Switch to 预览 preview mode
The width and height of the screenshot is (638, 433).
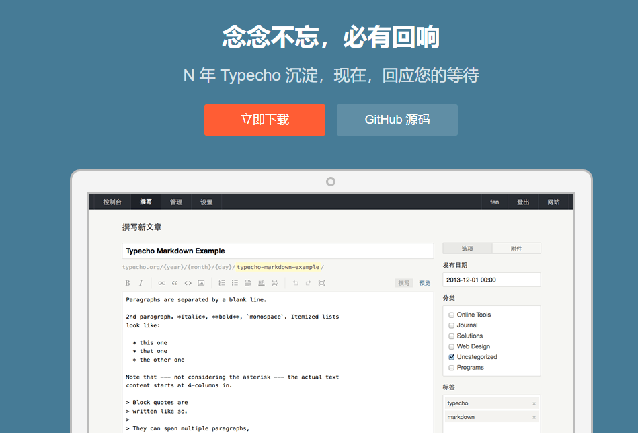424,283
